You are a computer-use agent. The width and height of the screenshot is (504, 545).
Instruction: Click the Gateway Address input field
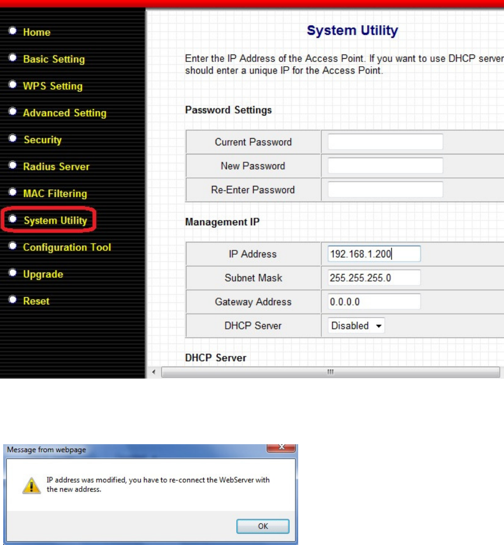[x=374, y=302]
